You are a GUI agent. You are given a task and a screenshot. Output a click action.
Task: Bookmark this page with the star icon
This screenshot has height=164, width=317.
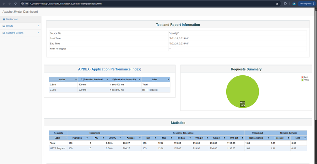click(x=277, y=4)
